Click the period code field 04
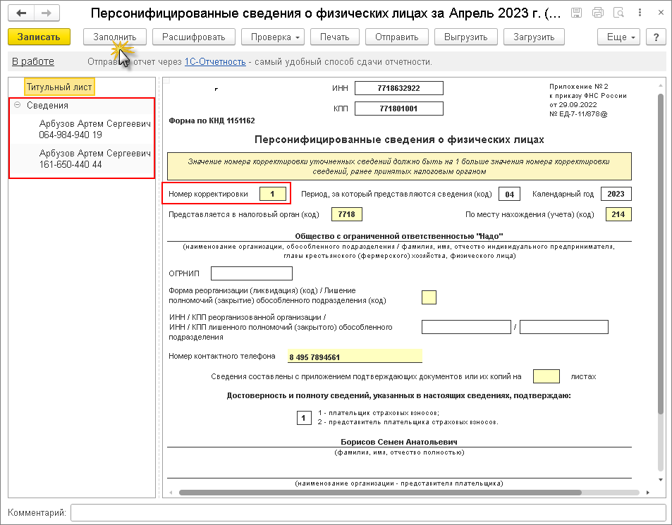 tap(509, 194)
